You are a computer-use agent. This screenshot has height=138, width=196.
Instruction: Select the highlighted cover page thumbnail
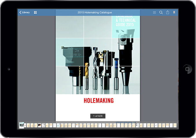pos(21,125)
